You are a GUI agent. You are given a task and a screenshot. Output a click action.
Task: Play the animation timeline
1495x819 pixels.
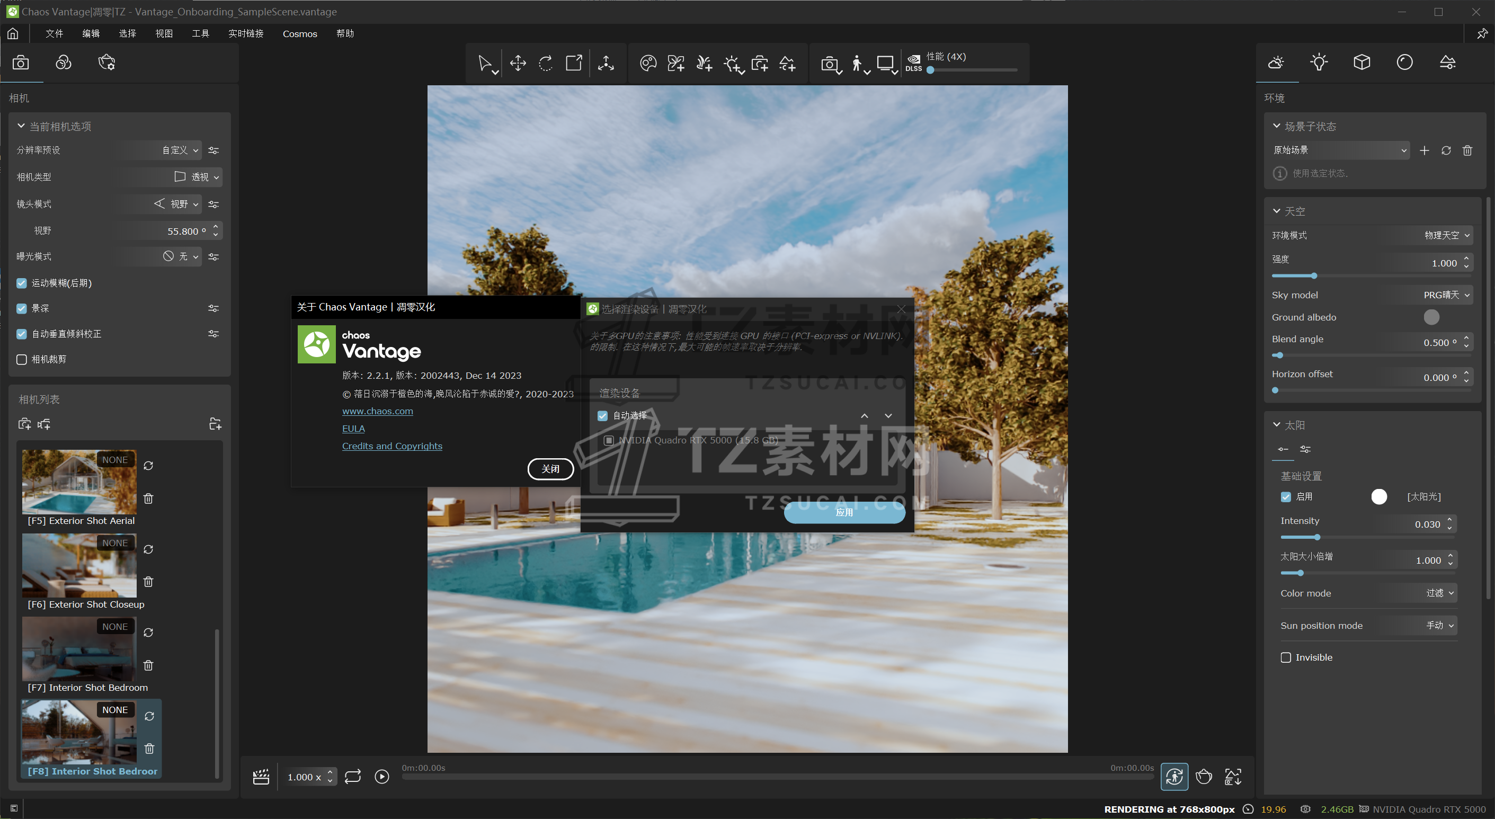pos(382,777)
